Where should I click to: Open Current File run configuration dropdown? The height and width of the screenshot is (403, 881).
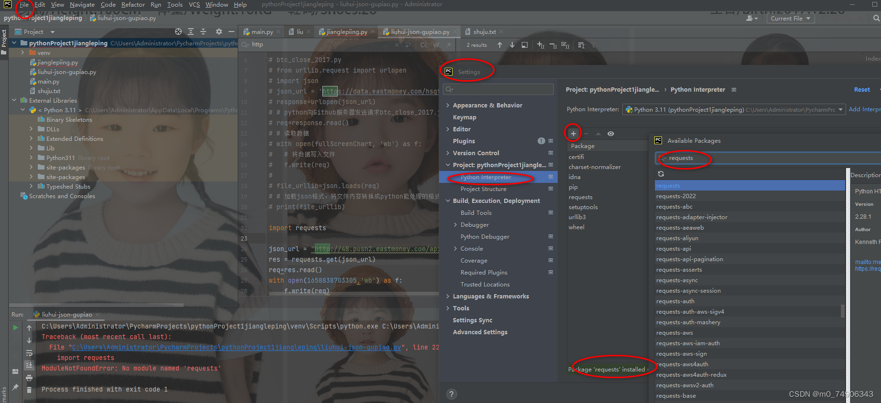pyautogui.click(x=790, y=18)
